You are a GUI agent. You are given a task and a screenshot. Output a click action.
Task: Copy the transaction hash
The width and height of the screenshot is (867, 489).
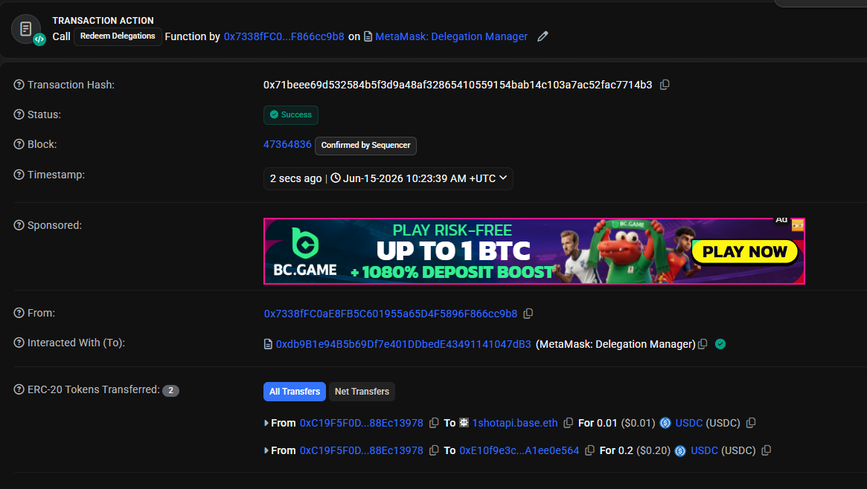(665, 85)
